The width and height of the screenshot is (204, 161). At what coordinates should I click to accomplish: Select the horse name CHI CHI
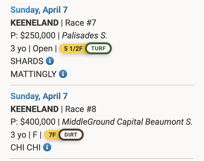pyautogui.click(x=25, y=147)
